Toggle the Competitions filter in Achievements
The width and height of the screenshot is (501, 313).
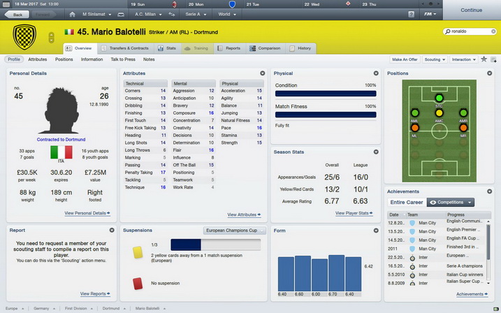[x=451, y=202]
